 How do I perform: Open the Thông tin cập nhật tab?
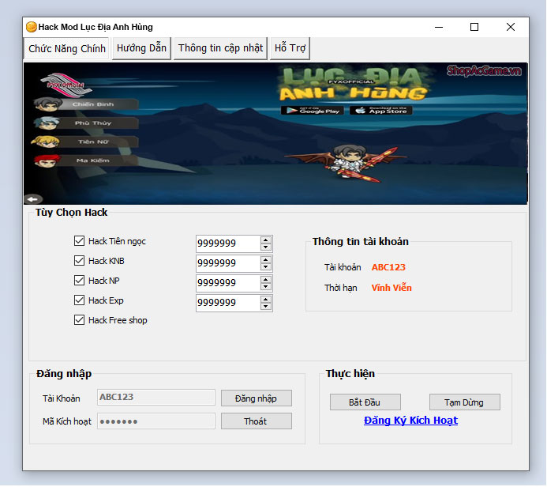(220, 48)
